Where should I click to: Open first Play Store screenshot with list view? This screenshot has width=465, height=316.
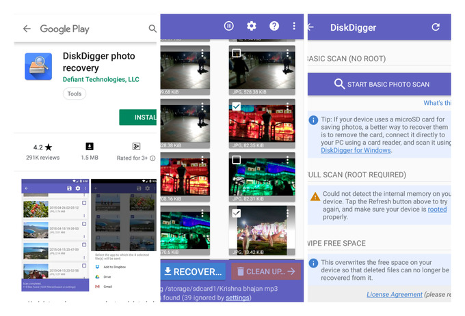coord(55,235)
